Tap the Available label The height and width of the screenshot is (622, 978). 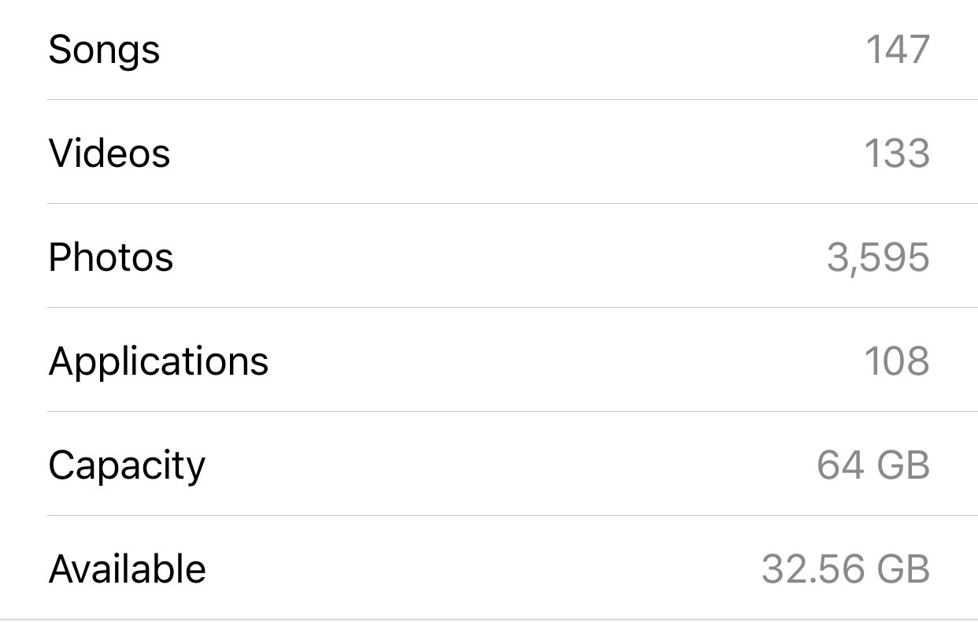click(128, 568)
